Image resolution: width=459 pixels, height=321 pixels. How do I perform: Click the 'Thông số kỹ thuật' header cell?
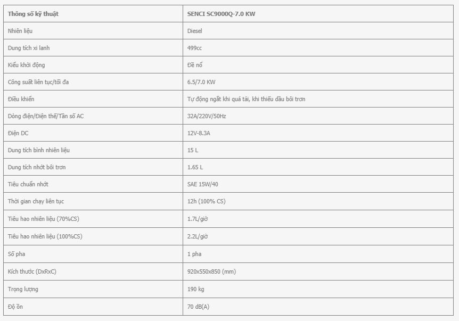(x=93, y=14)
